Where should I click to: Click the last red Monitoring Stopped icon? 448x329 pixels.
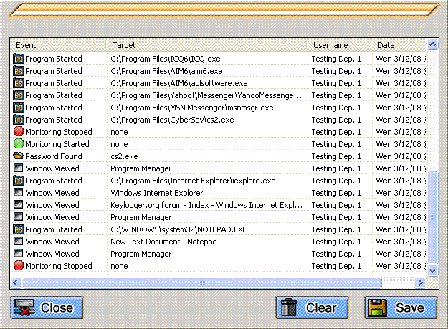click(19, 266)
